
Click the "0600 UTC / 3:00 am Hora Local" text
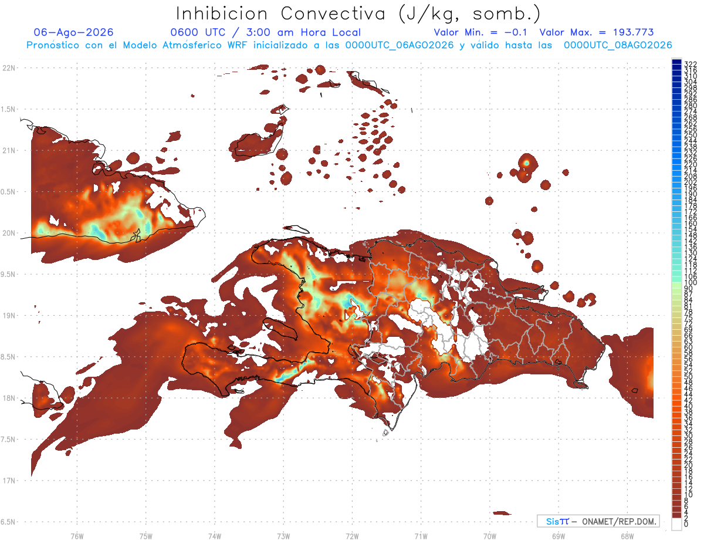[x=265, y=33]
